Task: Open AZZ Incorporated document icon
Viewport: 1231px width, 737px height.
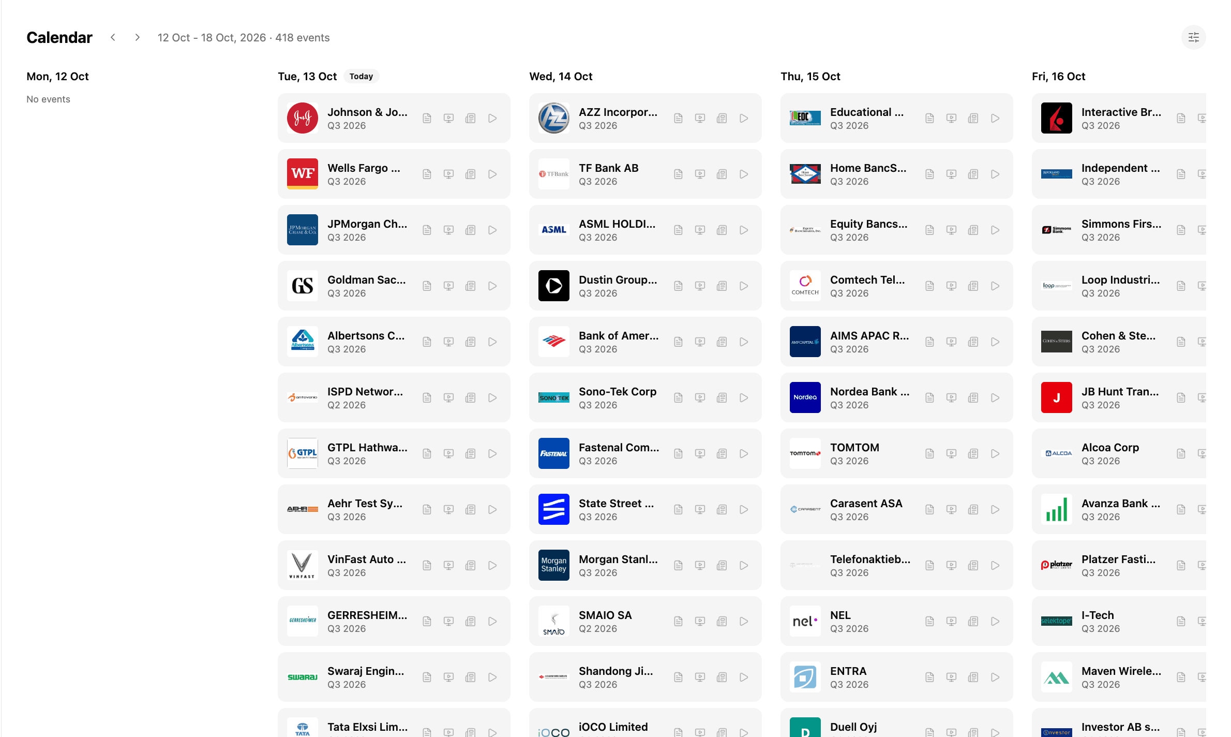Action: 678,118
